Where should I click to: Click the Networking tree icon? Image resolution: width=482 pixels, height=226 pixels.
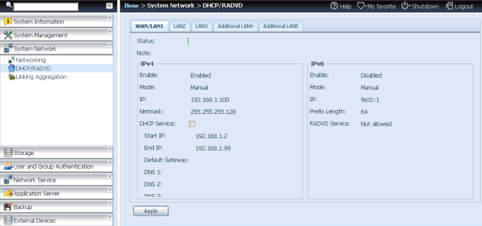[11, 60]
